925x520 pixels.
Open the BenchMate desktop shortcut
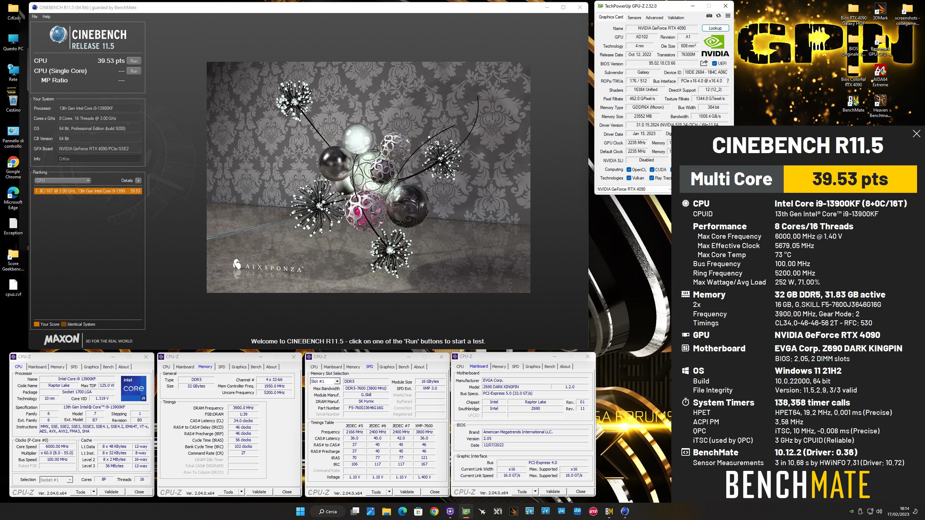[x=853, y=104]
